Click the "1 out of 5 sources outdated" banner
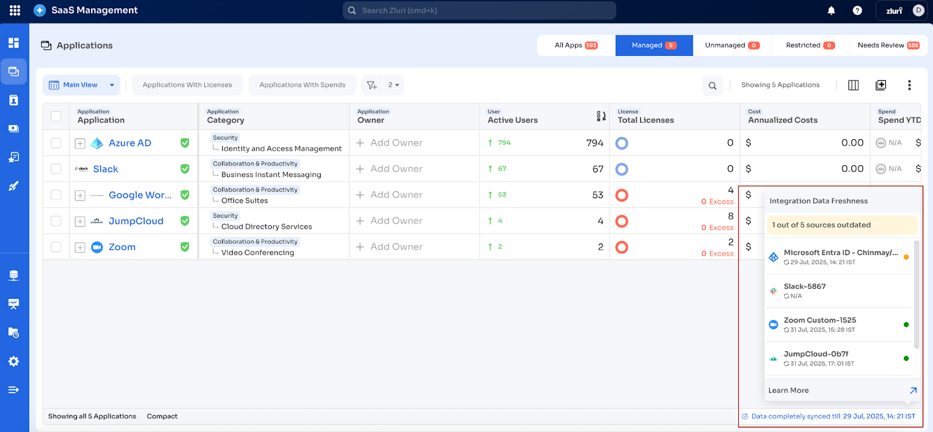 [x=842, y=225]
